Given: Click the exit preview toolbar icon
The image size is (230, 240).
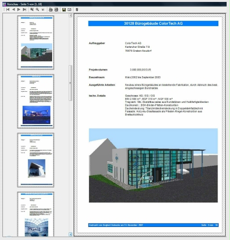Looking at the screenshot, I should click(x=77, y=10).
